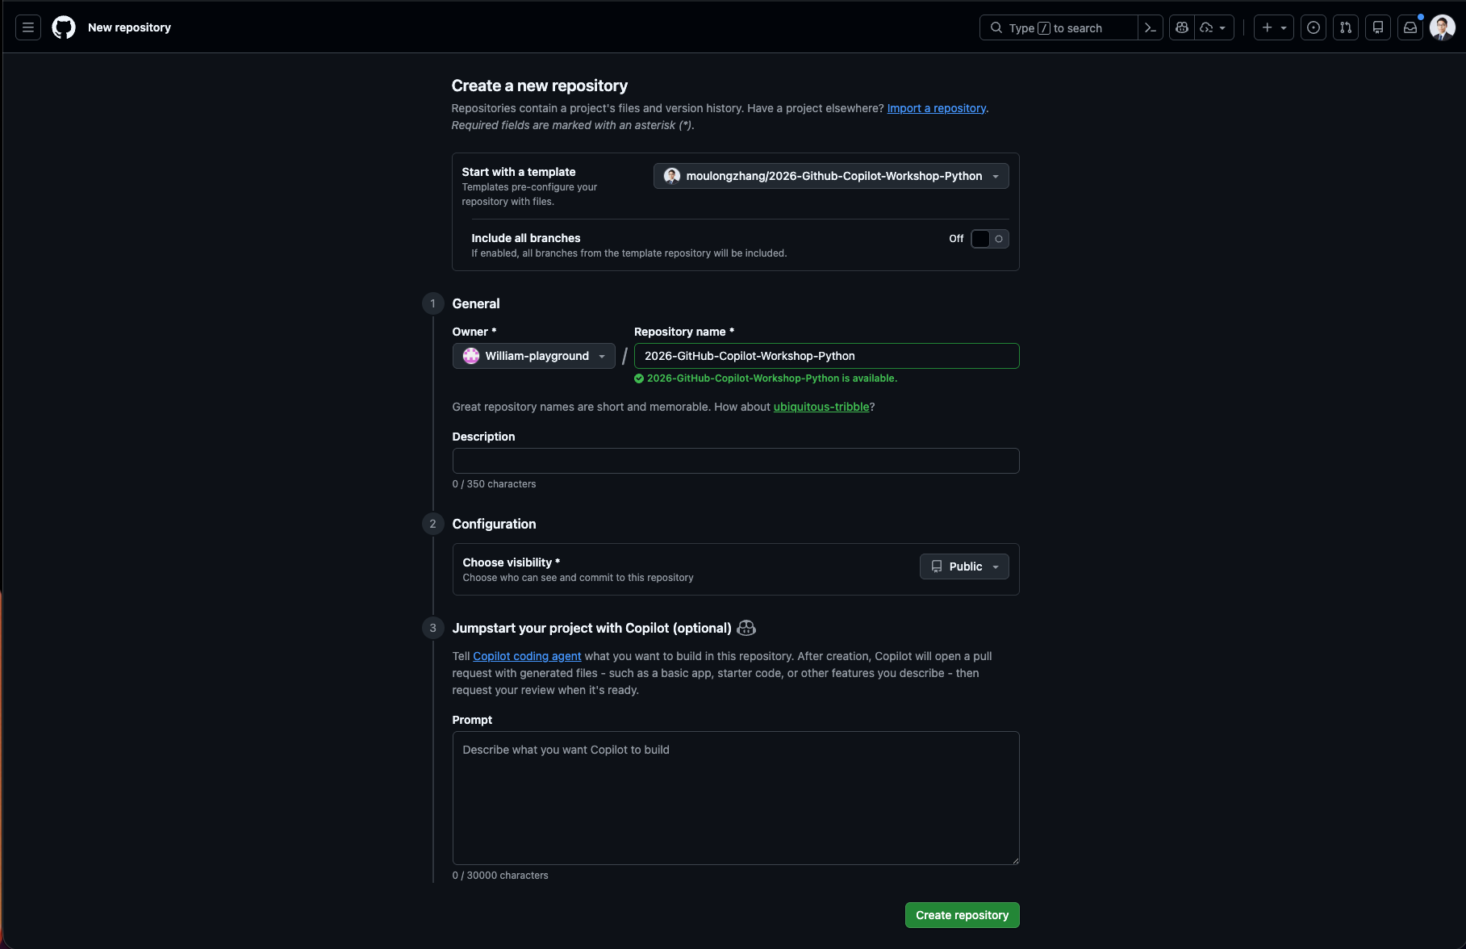
Task: Open the hamburger navigation menu
Action: [28, 27]
